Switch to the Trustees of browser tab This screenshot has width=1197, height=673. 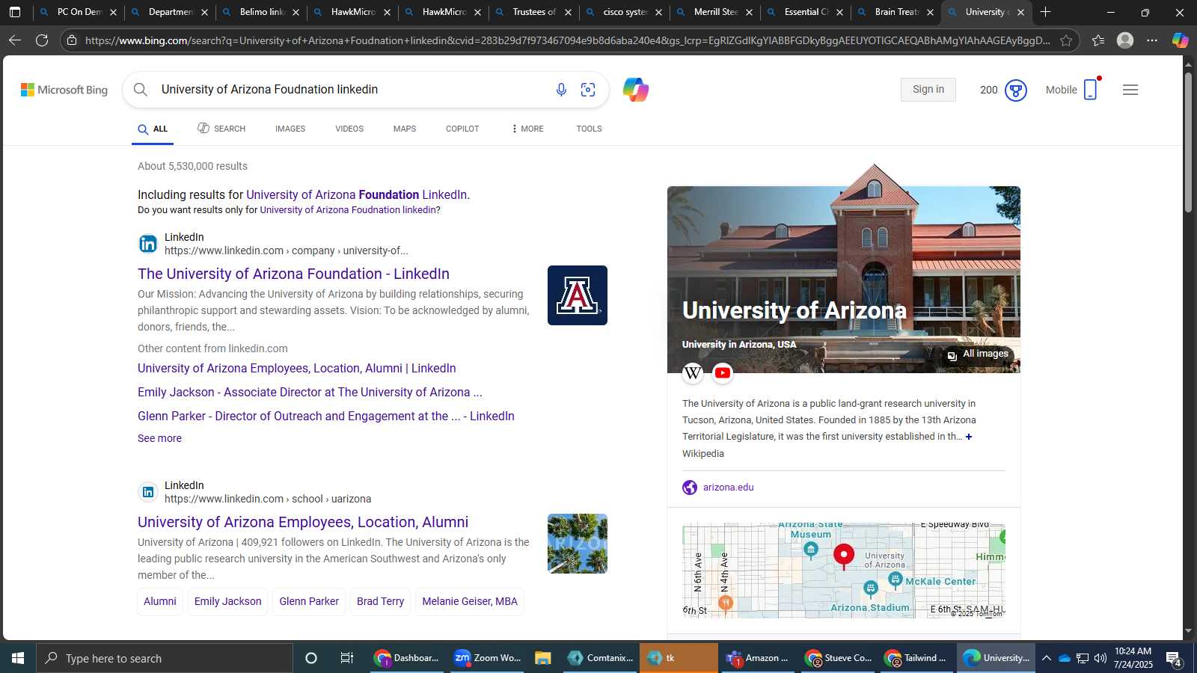click(x=534, y=12)
